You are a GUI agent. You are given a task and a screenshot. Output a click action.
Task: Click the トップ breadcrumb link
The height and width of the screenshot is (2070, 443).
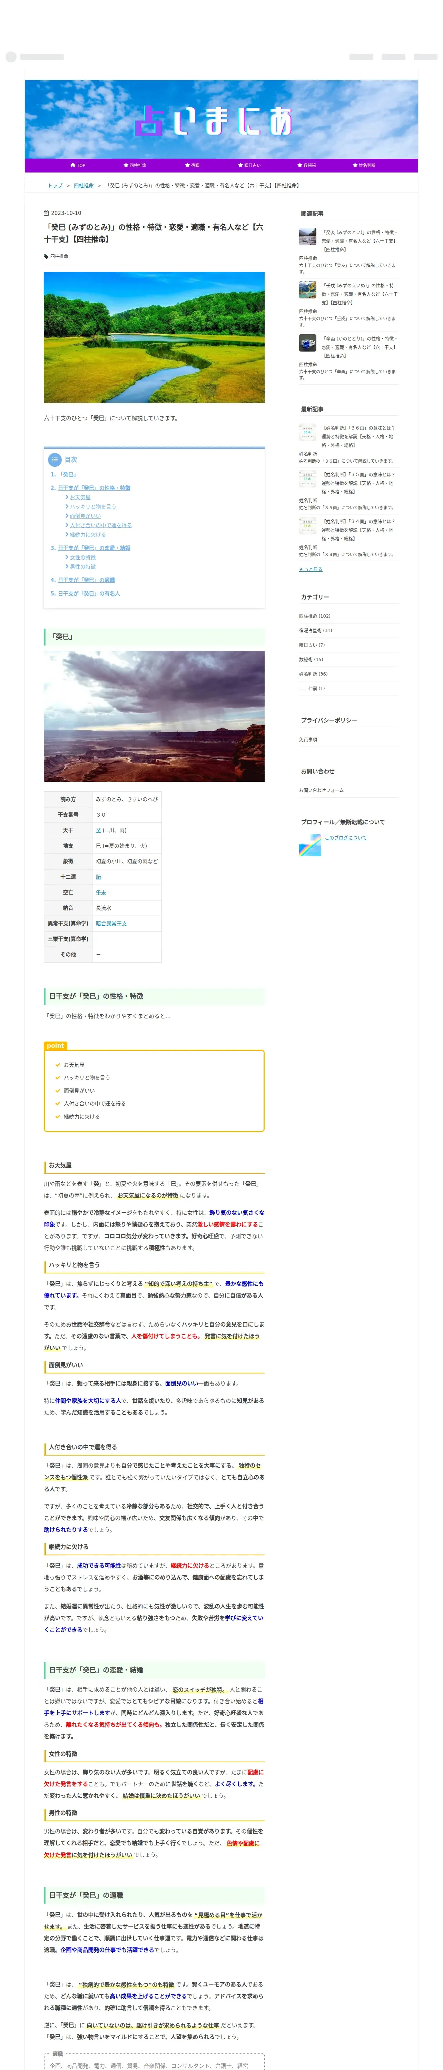55,186
